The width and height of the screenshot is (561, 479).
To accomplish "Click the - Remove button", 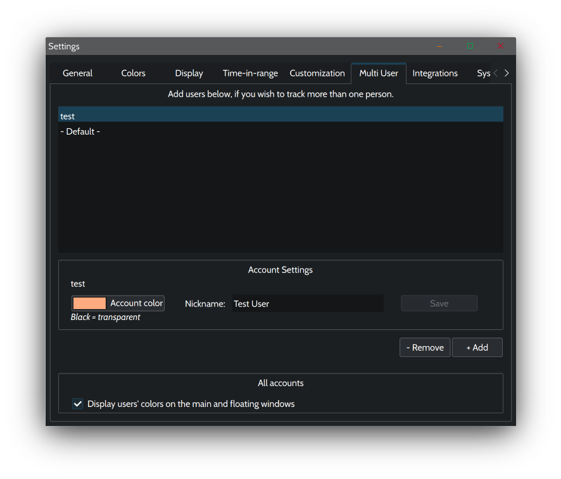I will pyautogui.click(x=425, y=348).
